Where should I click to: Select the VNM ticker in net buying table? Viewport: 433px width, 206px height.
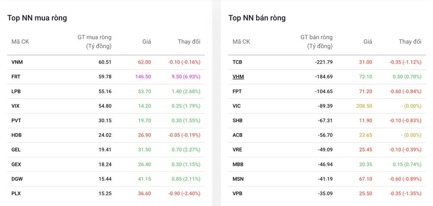coord(17,62)
